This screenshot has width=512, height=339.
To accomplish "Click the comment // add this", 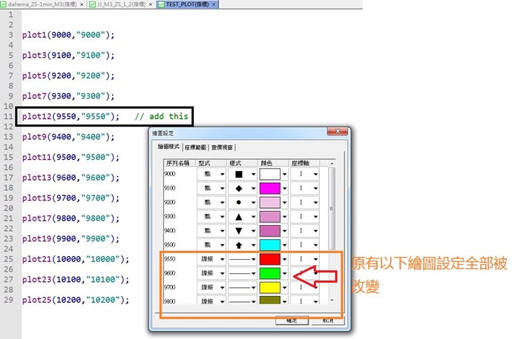I will click(x=161, y=116).
